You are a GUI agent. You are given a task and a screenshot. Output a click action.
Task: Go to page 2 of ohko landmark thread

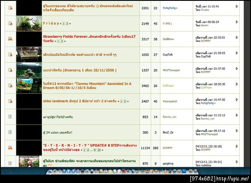click(125, 101)
